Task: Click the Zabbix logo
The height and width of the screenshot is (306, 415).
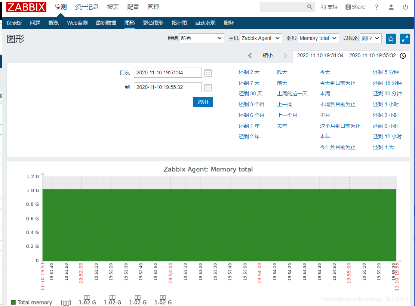Action: (26, 7)
